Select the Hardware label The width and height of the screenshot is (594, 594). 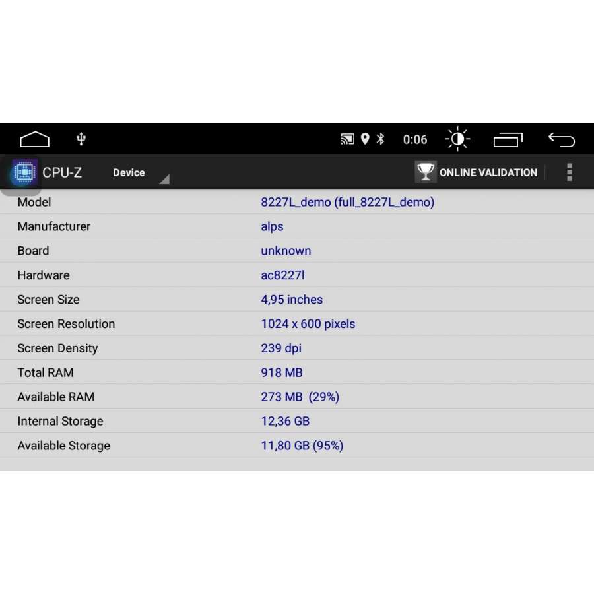click(x=43, y=275)
